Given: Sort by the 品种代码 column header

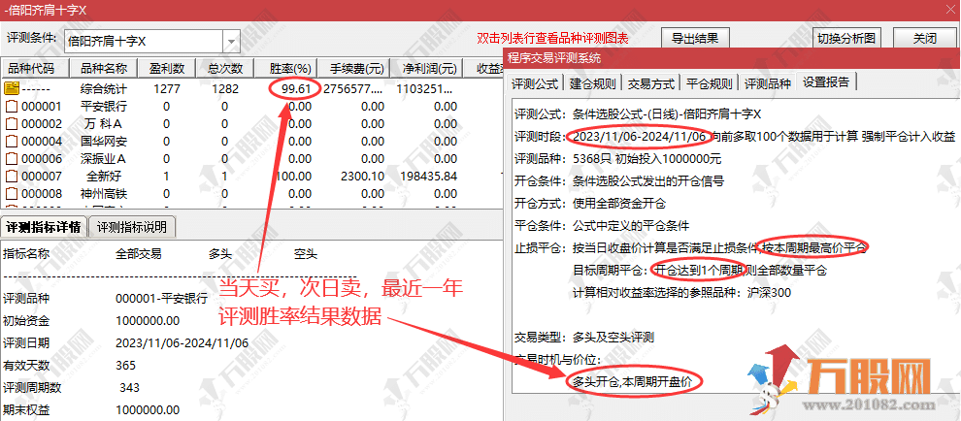Looking at the screenshot, I should (x=35, y=67).
